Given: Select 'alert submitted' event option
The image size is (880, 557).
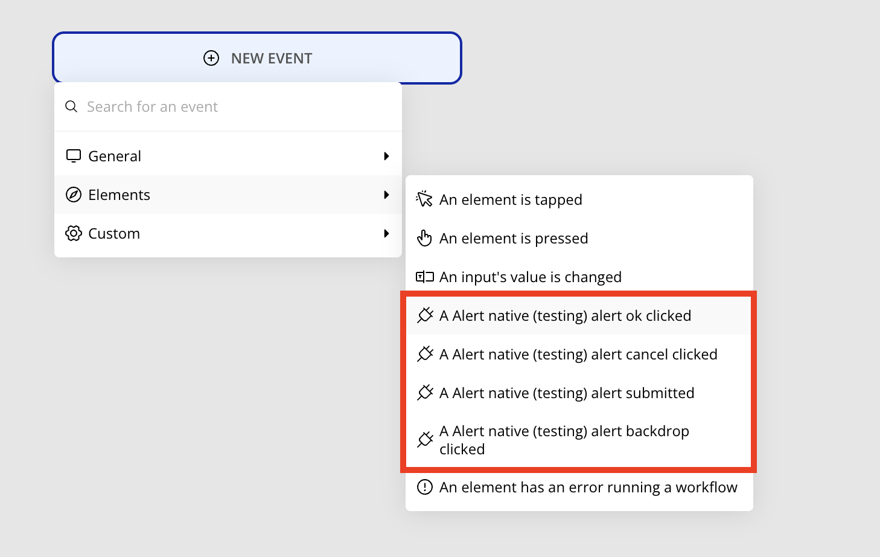Looking at the screenshot, I should coord(567,393).
